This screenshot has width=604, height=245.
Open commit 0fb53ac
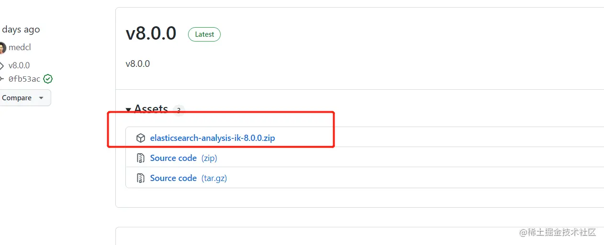(24, 79)
